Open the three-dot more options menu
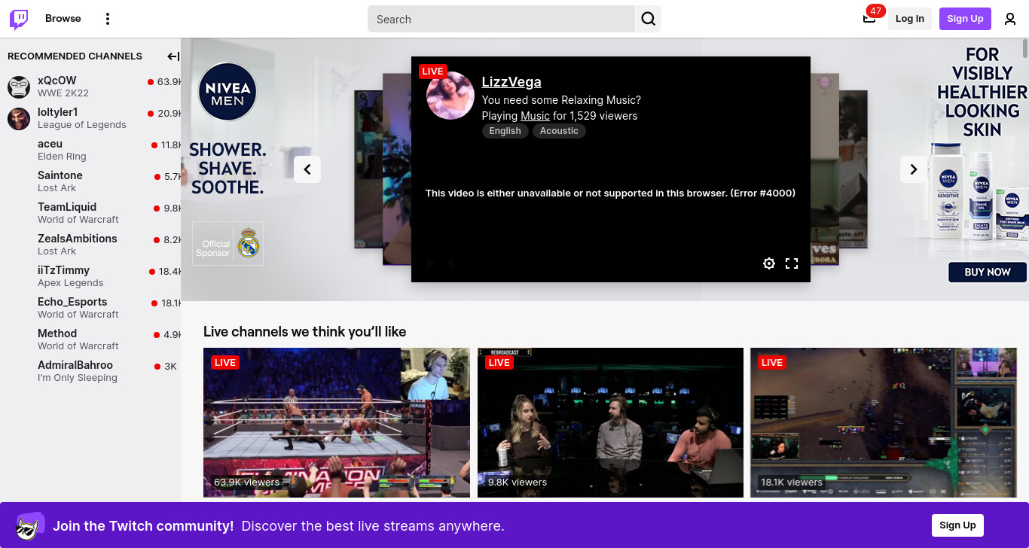The height and width of the screenshot is (548, 1029). tap(108, 19)
